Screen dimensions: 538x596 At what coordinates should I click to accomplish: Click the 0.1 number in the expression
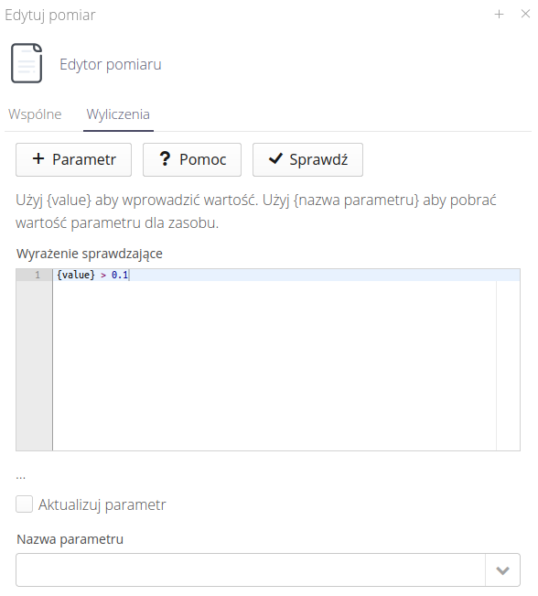120,275
